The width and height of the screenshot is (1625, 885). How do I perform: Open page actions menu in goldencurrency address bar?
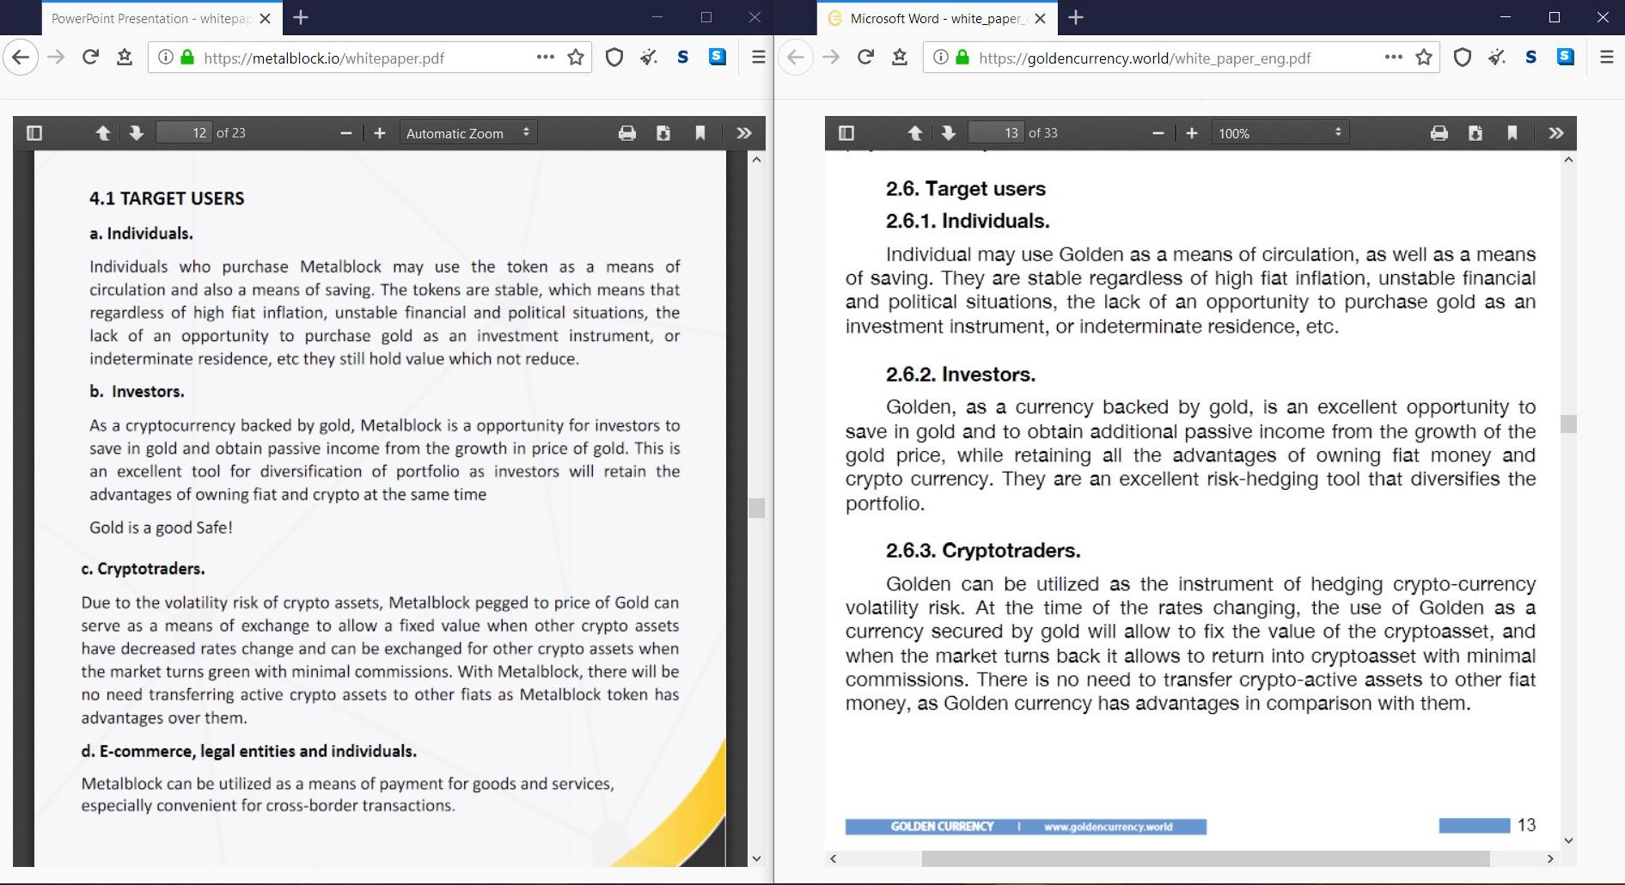tap(1394, 58)
